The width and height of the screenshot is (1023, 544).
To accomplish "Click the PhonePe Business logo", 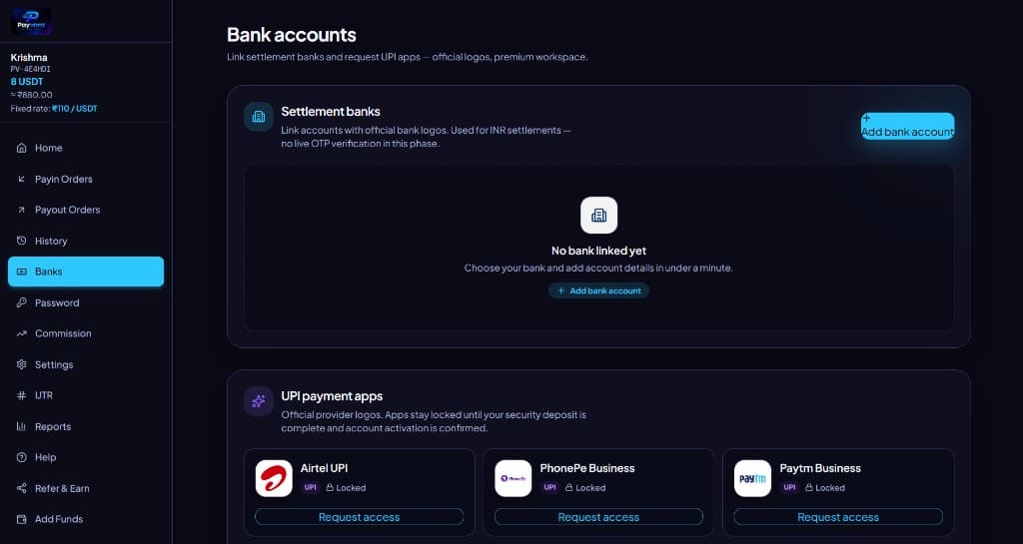I will pyautogui.click(x=513, y=478).
